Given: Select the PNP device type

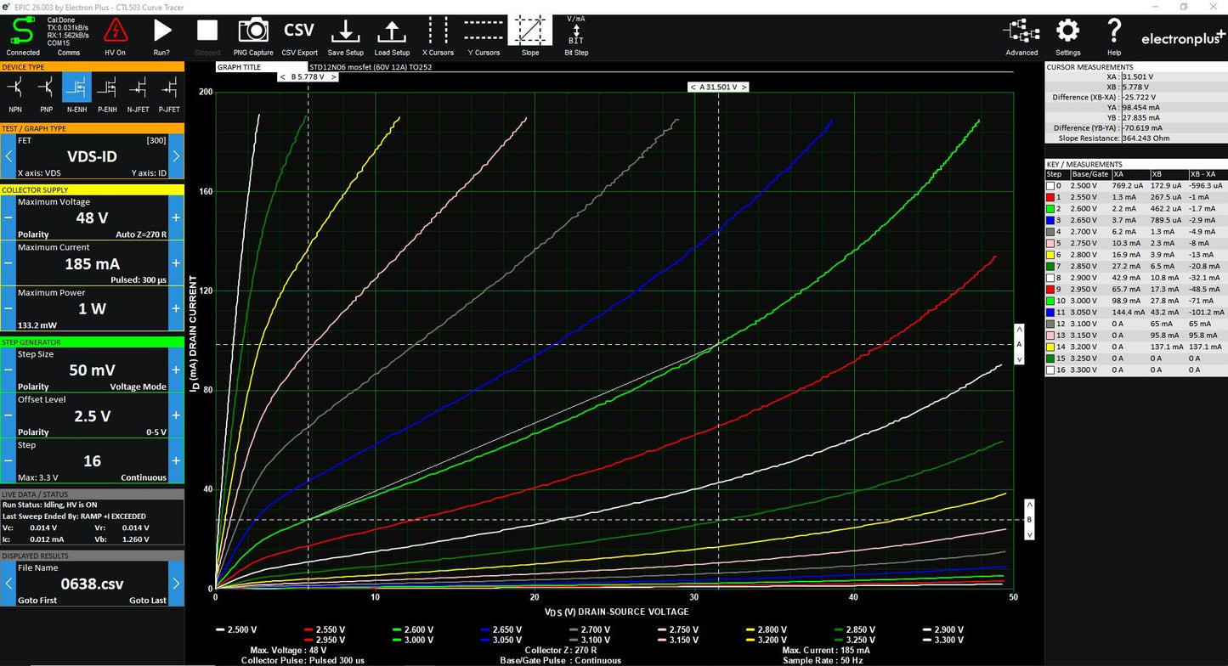Looking at the screenshot, I should (46, 88).
